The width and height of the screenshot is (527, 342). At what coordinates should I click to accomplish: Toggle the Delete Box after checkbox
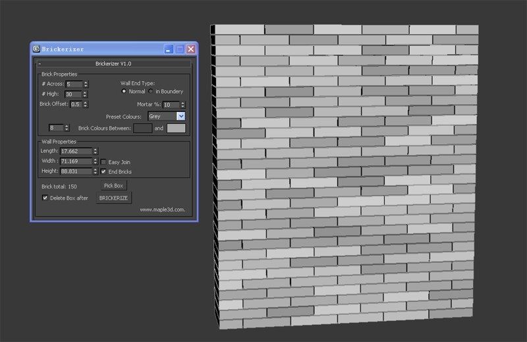pos(45,198)
